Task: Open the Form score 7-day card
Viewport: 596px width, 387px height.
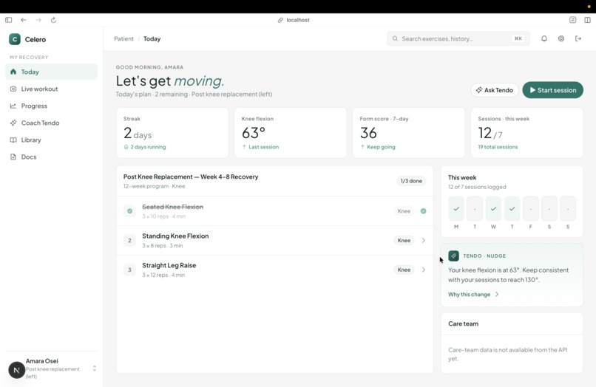Action: point(409,132)
